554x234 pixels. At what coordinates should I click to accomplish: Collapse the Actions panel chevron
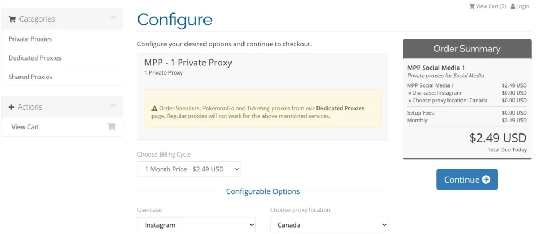click(x=113, y=106)
